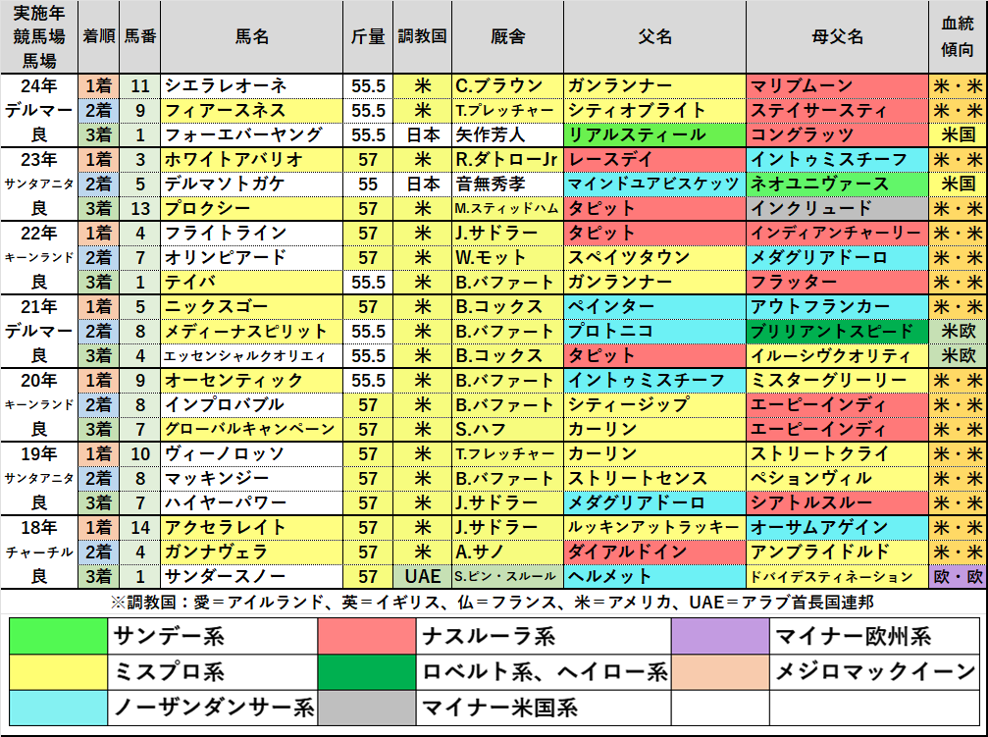
Task: Select horse name オリンピアード
Action: coord(251,258)
